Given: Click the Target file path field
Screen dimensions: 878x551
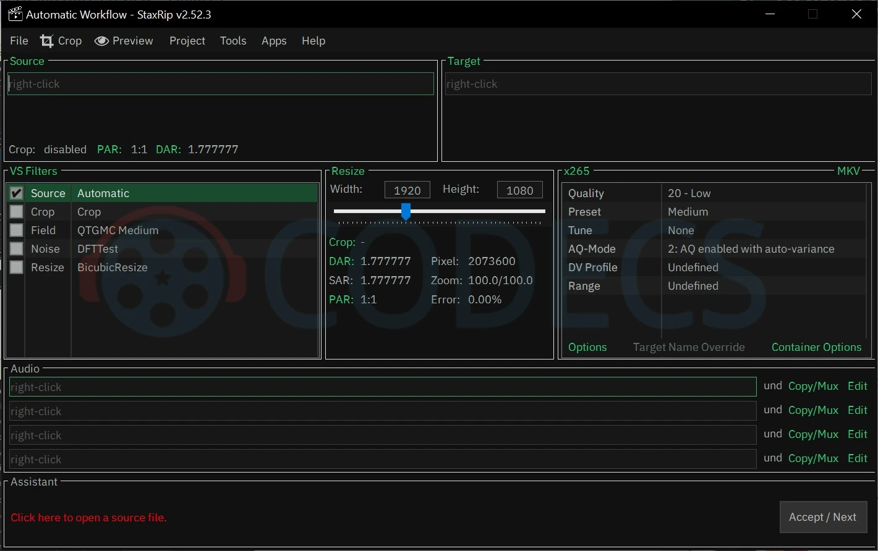Looking at the screenshot, I should click(x=658, y=84).
